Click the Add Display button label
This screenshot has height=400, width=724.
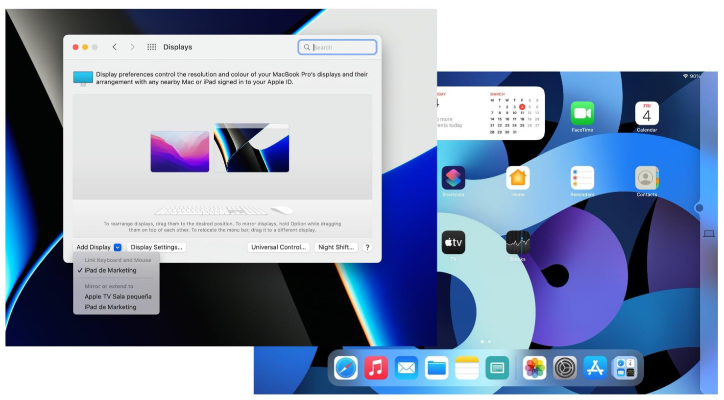pyautogui.click(x=94, y=248)
